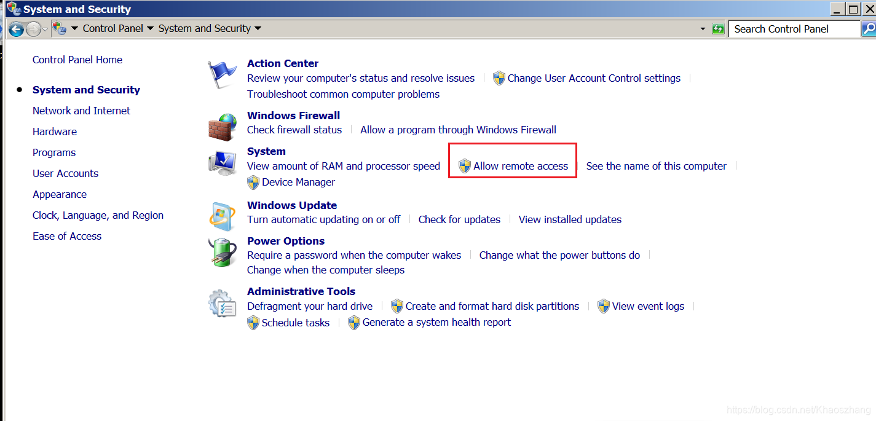Click Allow remote access
876x421 pixels.
[x=521, y=166]
